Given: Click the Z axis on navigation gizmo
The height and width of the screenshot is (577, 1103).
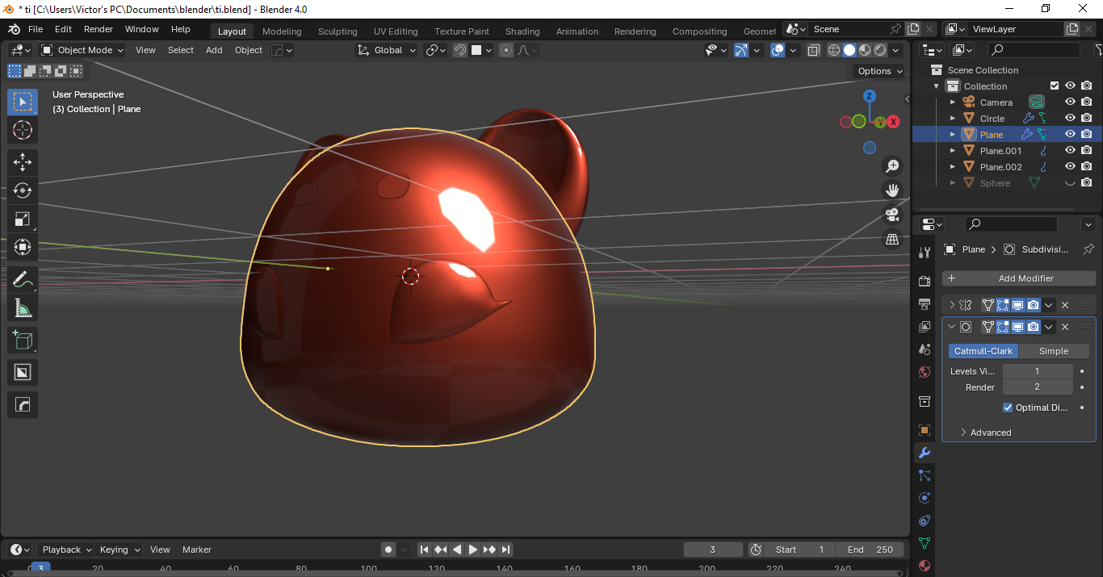Looking at the screenshot, I should (870, 96).
